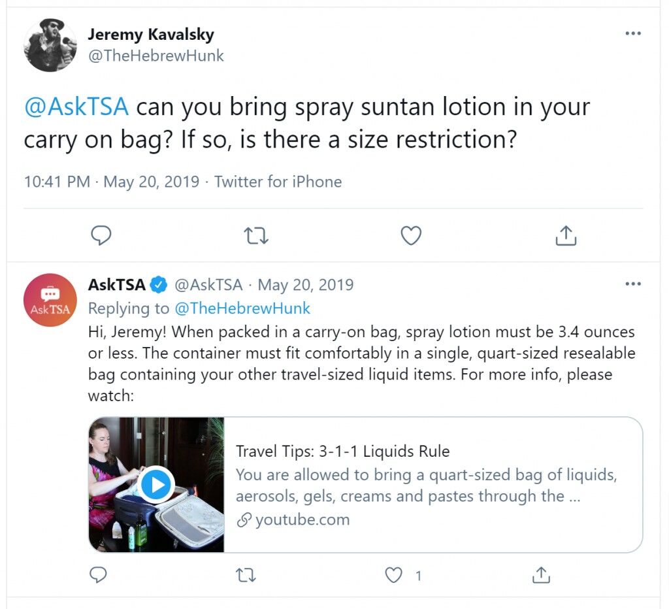Like Jeremy Kavalsky's tweet
This screenshot has height=609, width=669.
[411, 235]
